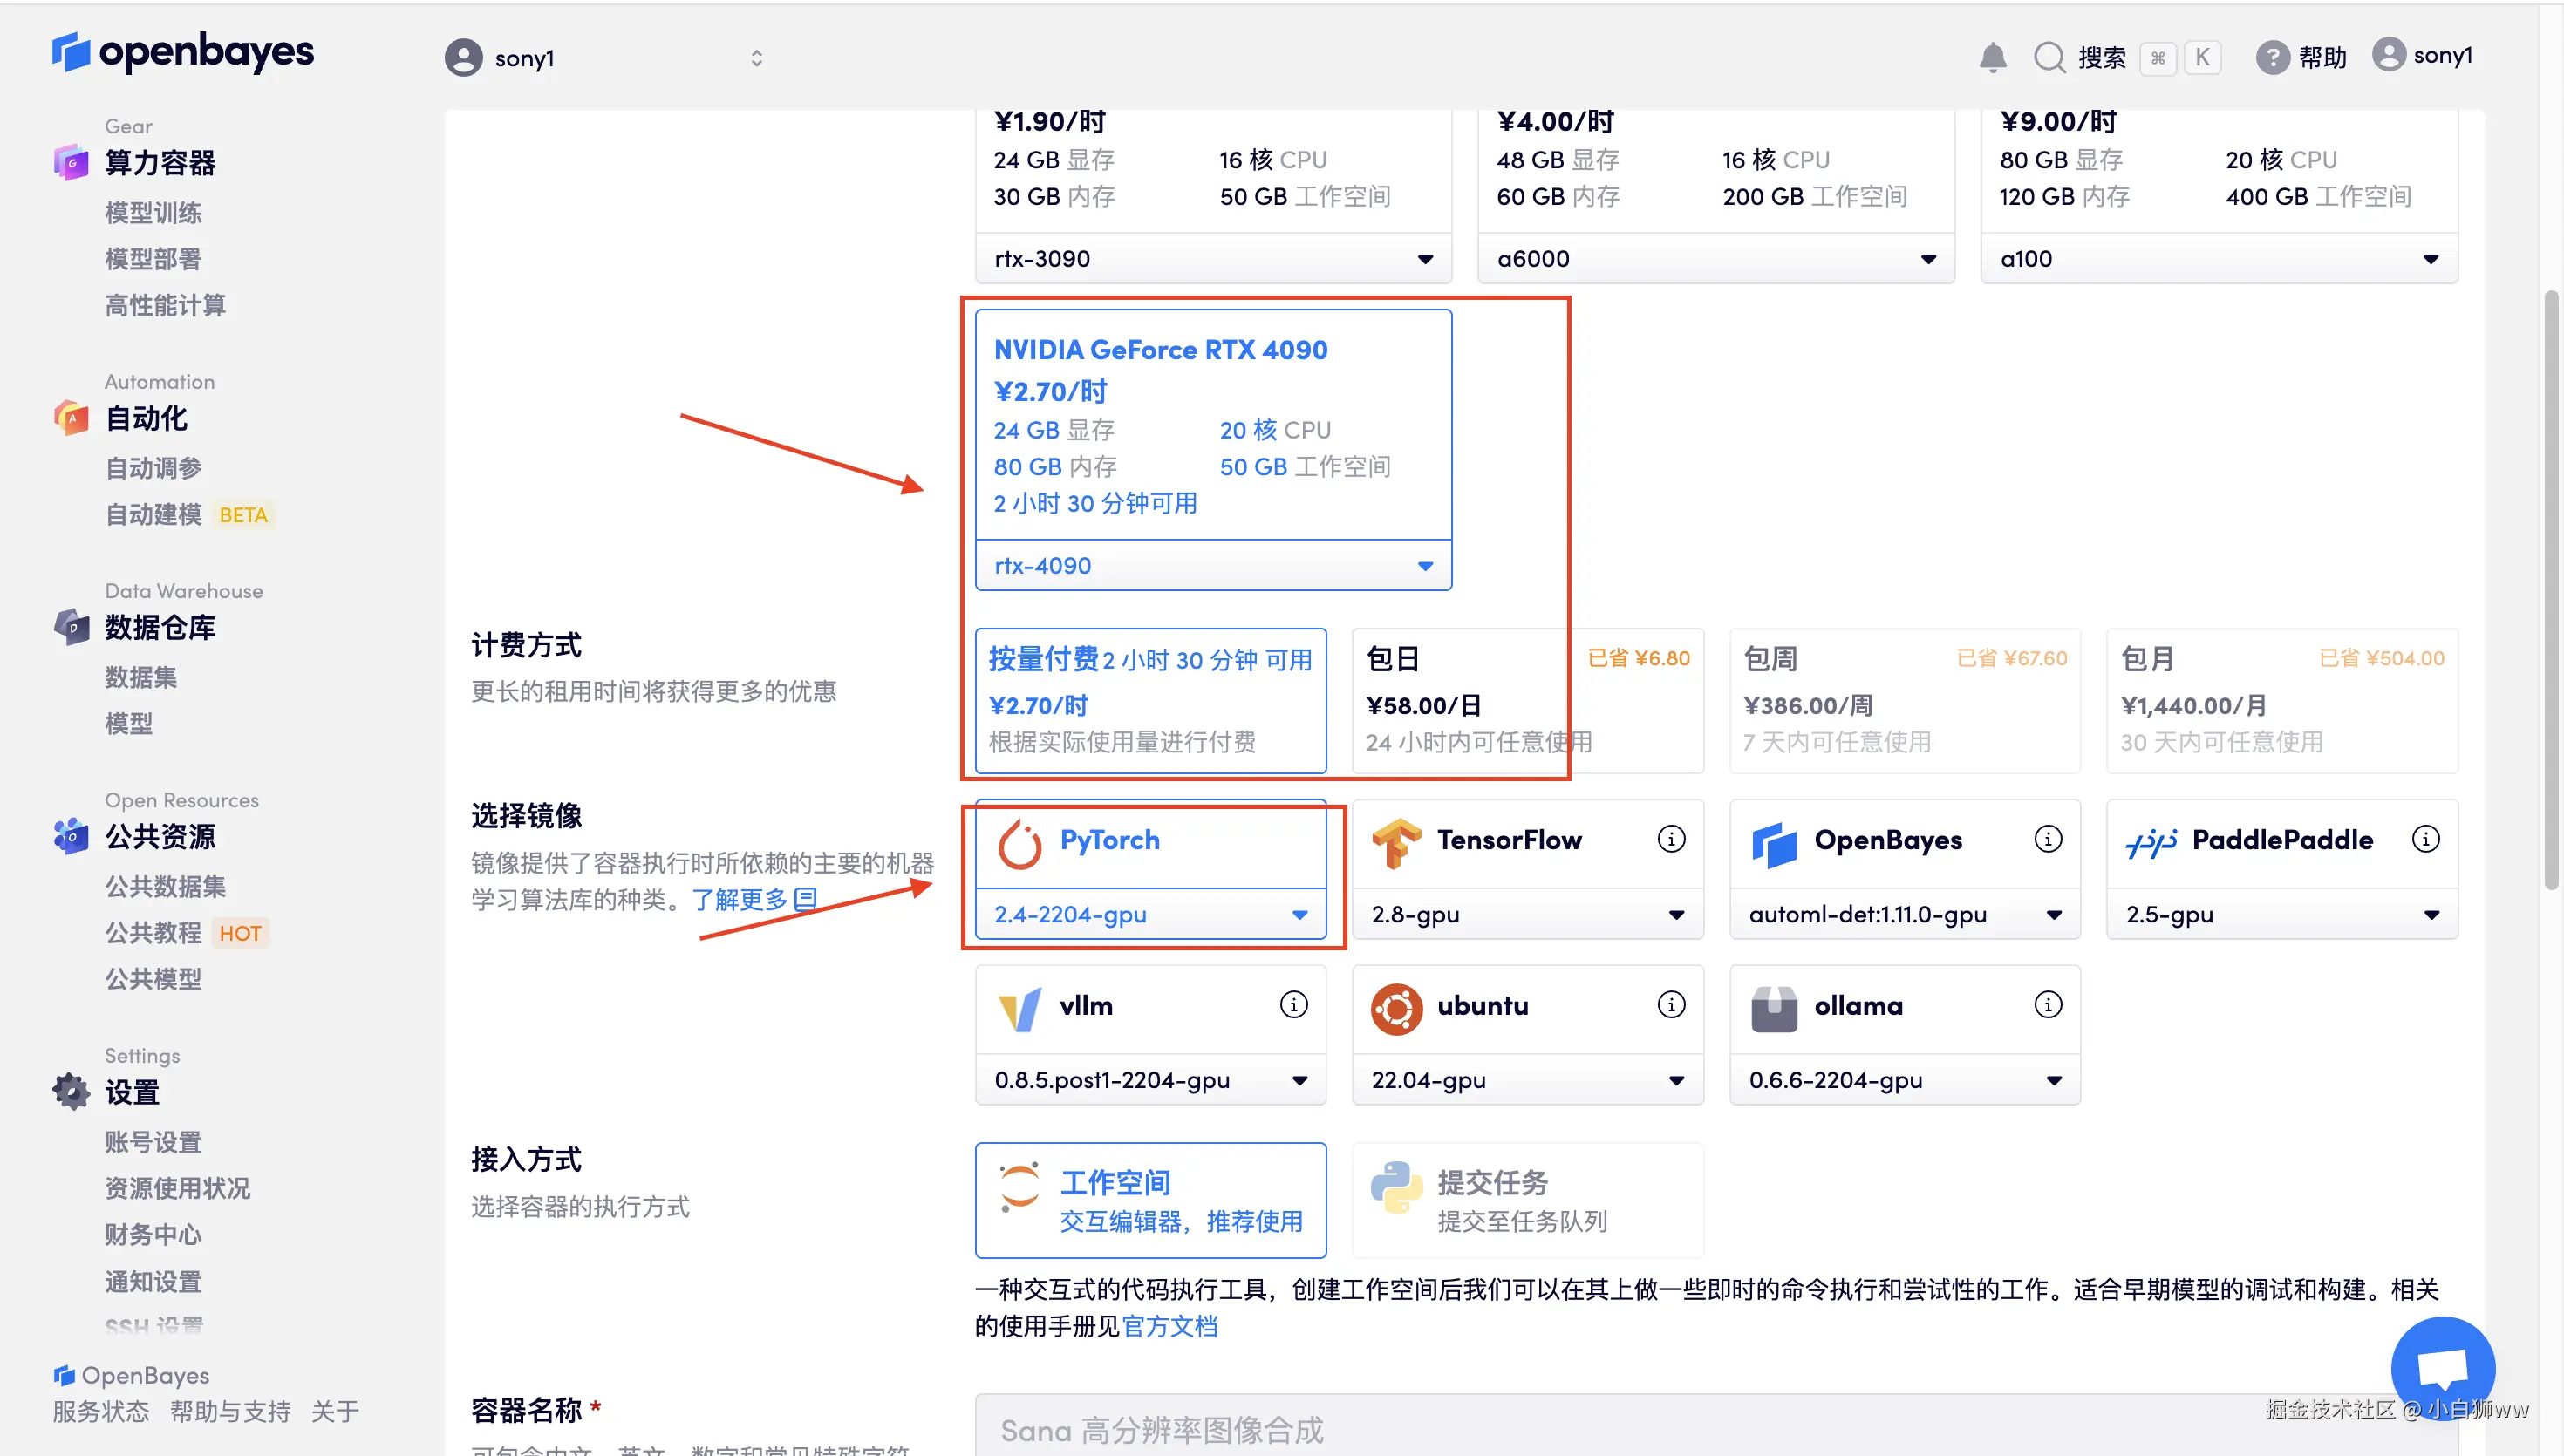Open the PyTorch version 2.4-2204-gpu dropdown
This screenshot has width=2564, height=1456.
[1150, 914]
